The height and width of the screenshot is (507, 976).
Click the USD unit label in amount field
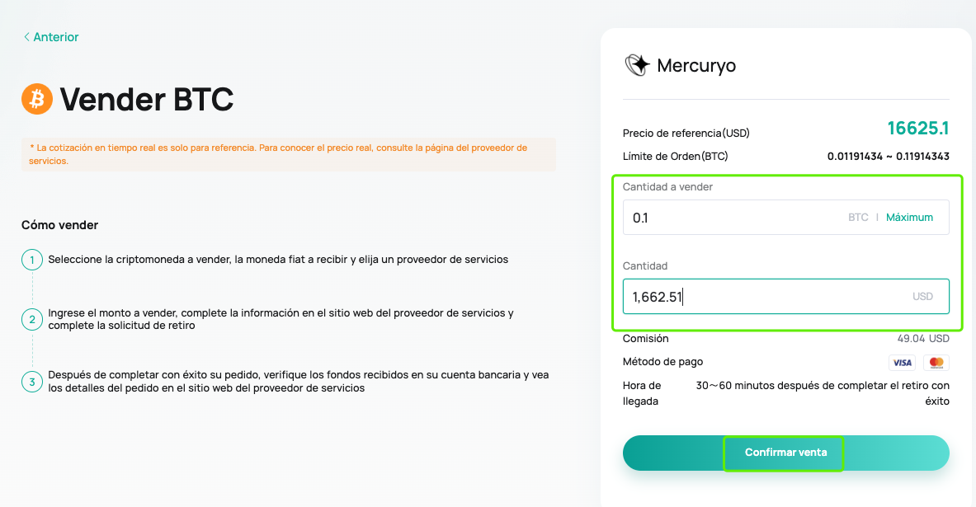[x=922, y=297]
